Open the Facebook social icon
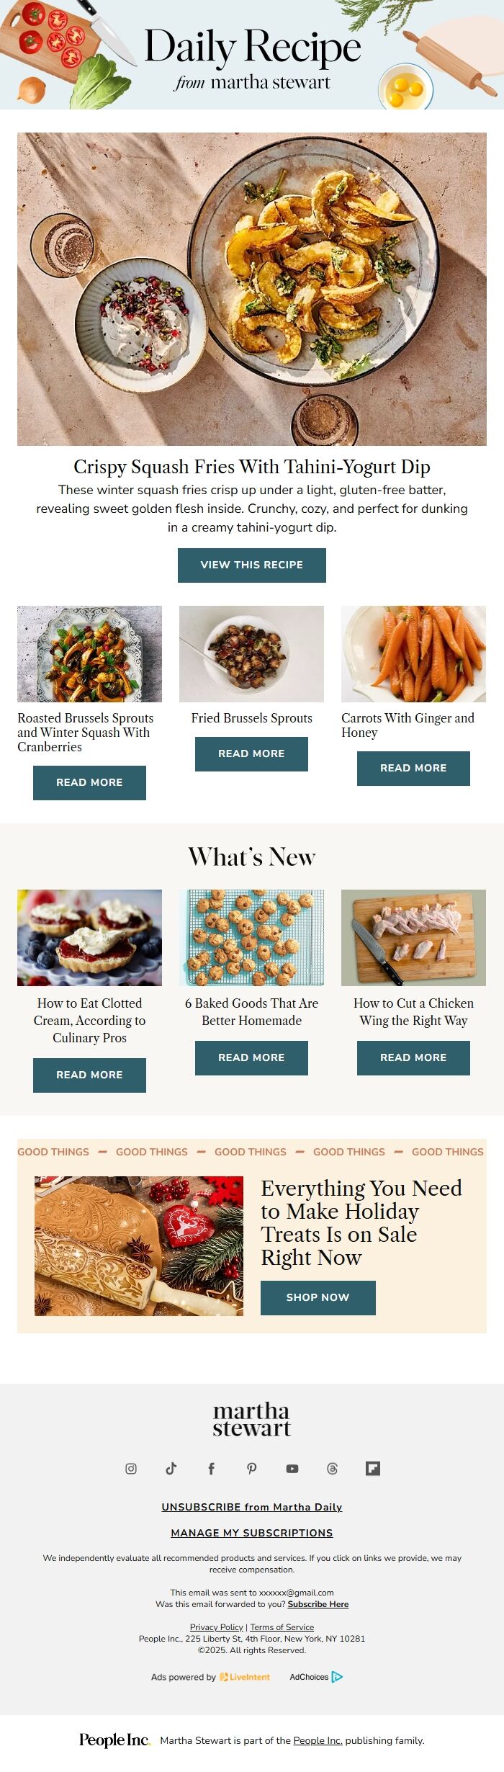The height and width of the screenshot is (1772, 504). (x=211, y=1468)
